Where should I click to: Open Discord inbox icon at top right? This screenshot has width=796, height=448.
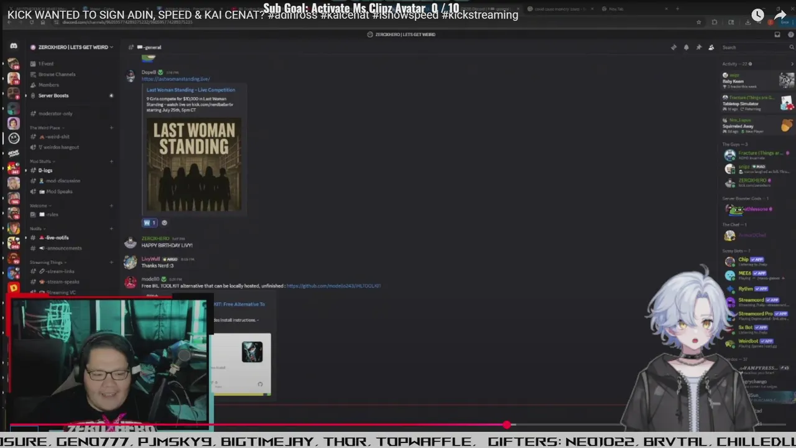[777, 34]
